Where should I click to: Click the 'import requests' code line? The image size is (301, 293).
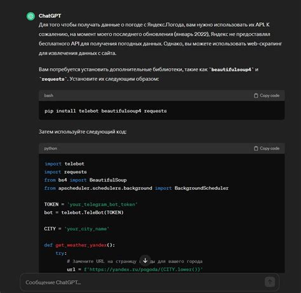coord(65,172)
